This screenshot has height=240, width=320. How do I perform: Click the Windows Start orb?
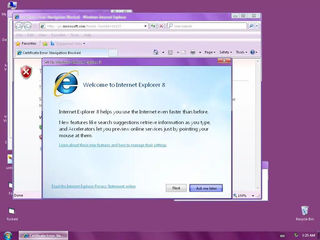click(8, 236)
